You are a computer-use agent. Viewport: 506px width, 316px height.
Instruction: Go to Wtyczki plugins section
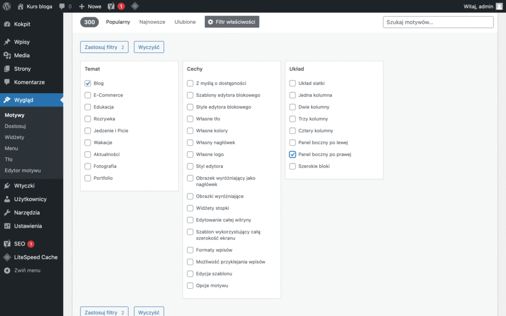pos(24,186)
